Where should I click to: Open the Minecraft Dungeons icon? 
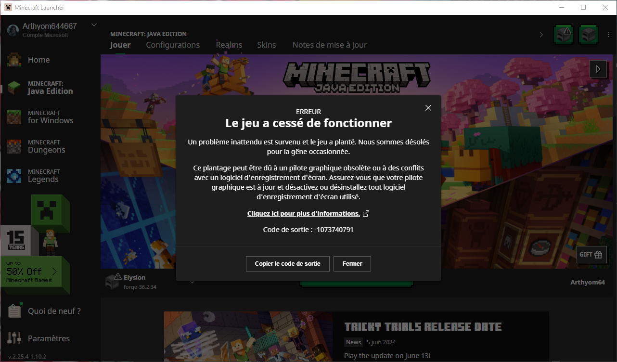14,146
